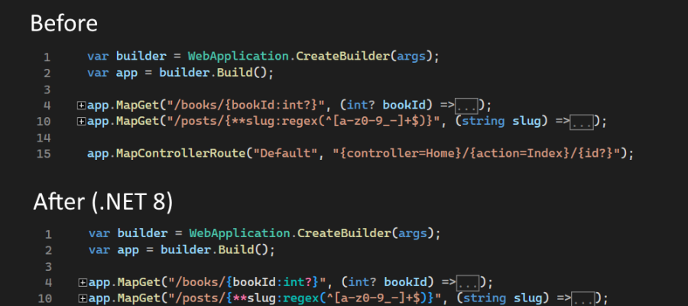Click line number 1 in Before code
The image size is (688, 306).
47,57
